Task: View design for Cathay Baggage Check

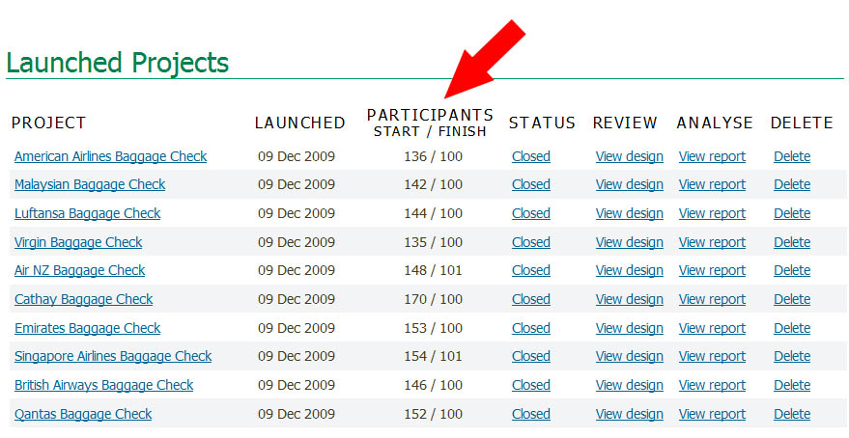Action: (629, 300)
